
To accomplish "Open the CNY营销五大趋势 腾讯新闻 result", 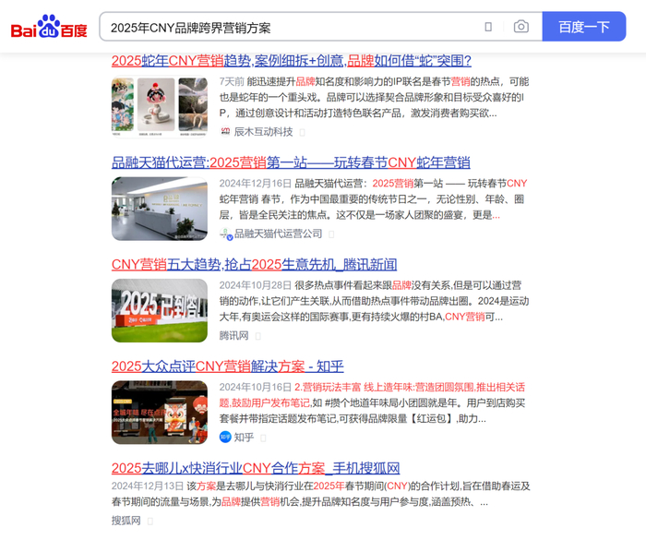I will (x=254, y=264).
